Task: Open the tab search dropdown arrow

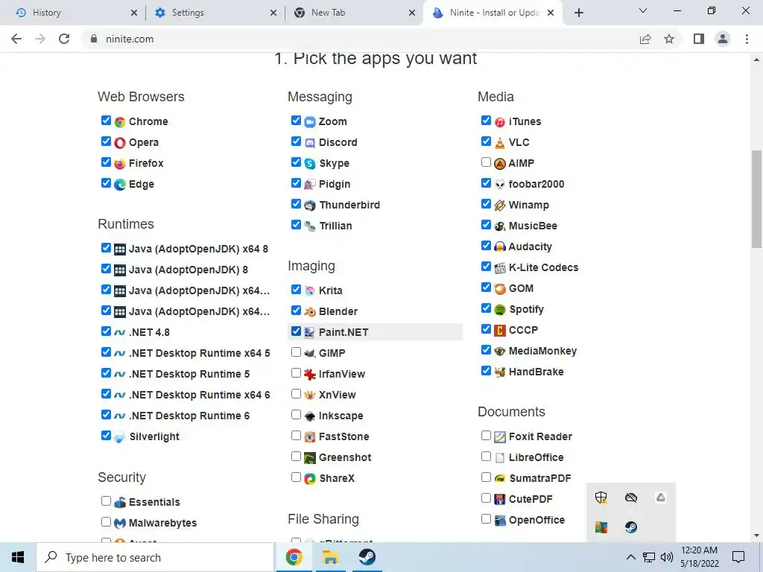Action: pyautogui.click(x=643, y=10)
